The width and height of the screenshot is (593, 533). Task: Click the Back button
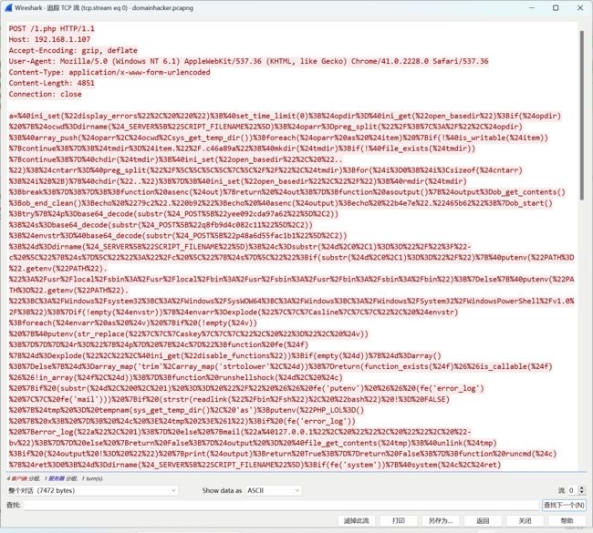coord(483,520)
